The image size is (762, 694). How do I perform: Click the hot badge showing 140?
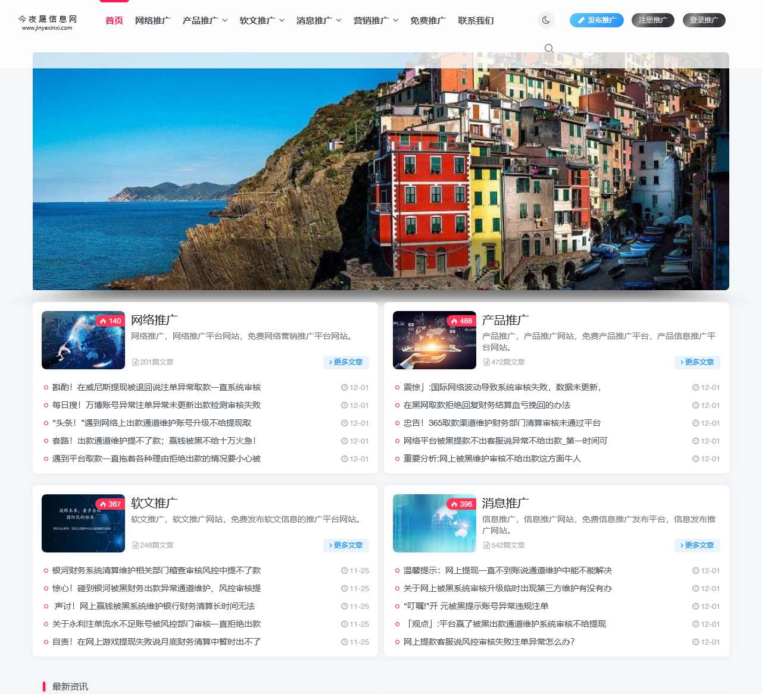pos(110,321)
